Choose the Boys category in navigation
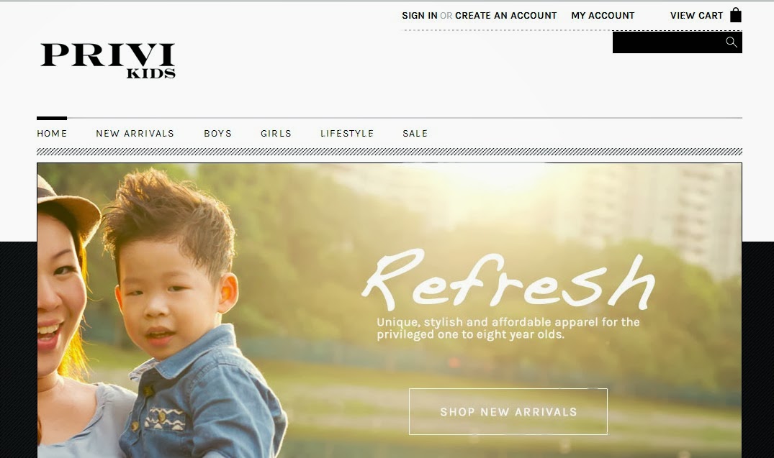 (217, 134)
